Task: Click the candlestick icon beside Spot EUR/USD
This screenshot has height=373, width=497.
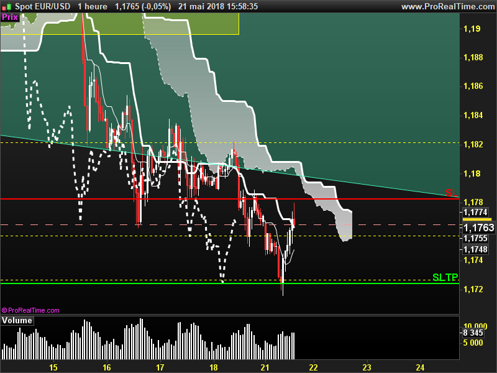Action: (7, 6)
